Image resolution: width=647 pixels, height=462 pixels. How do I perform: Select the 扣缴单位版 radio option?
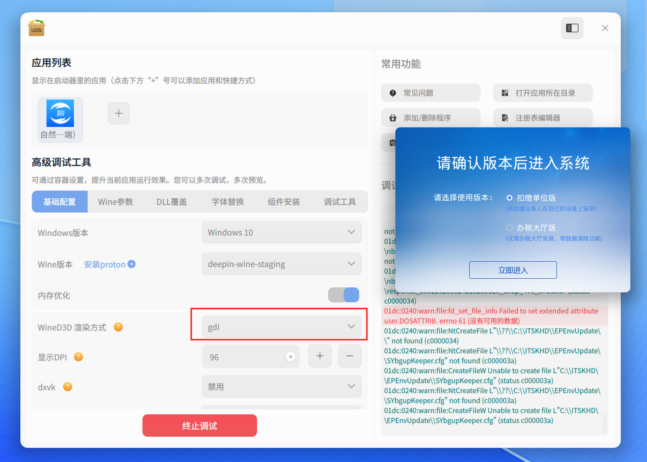pyautogui.click(x=510, y=198)
